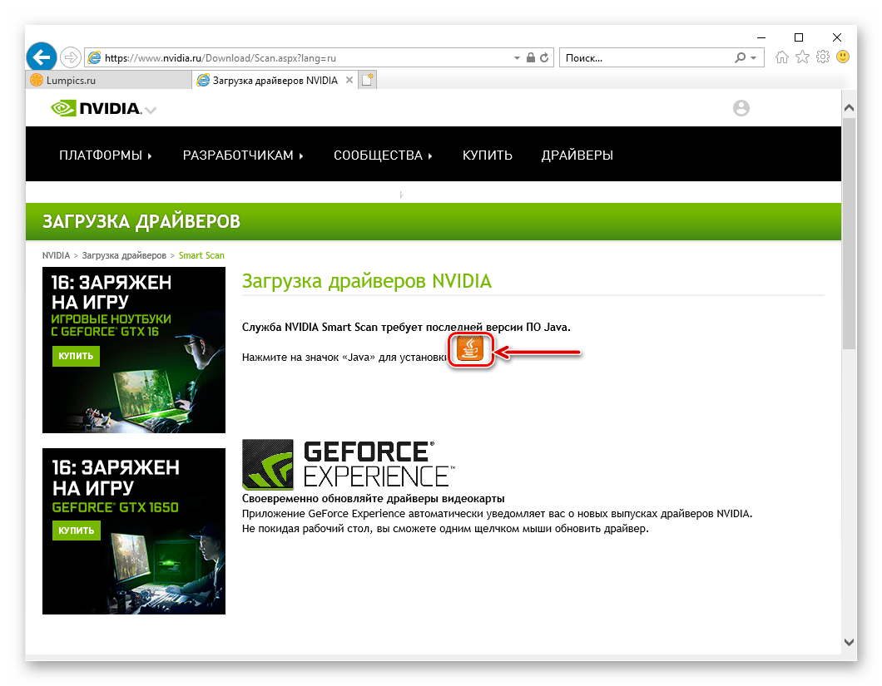Click text Своевременно обновляйте драйверы видеокарты

click(x=373, y=498)
